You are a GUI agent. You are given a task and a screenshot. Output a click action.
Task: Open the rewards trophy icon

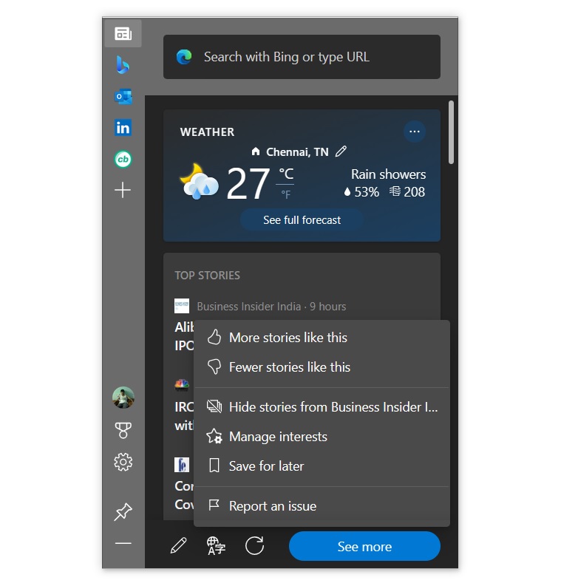click(123, 430)
